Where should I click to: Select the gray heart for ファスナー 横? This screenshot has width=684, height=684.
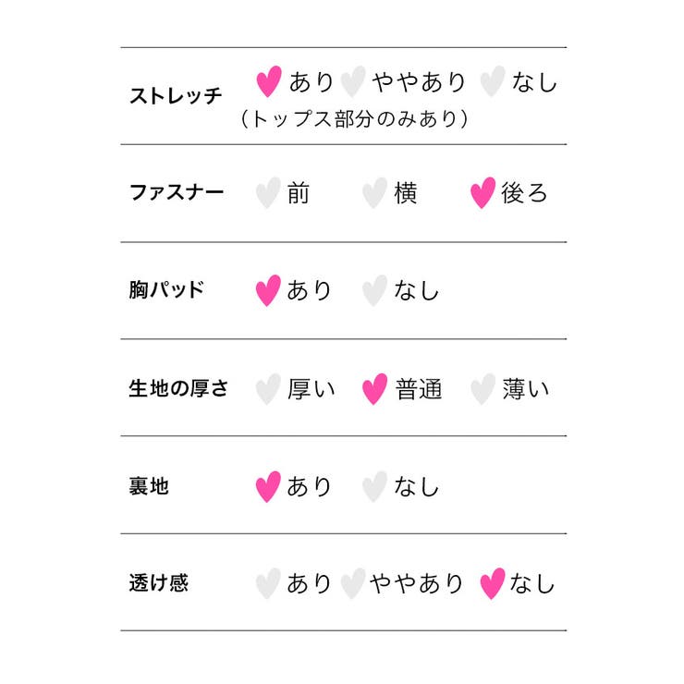[x=374, y=193]
